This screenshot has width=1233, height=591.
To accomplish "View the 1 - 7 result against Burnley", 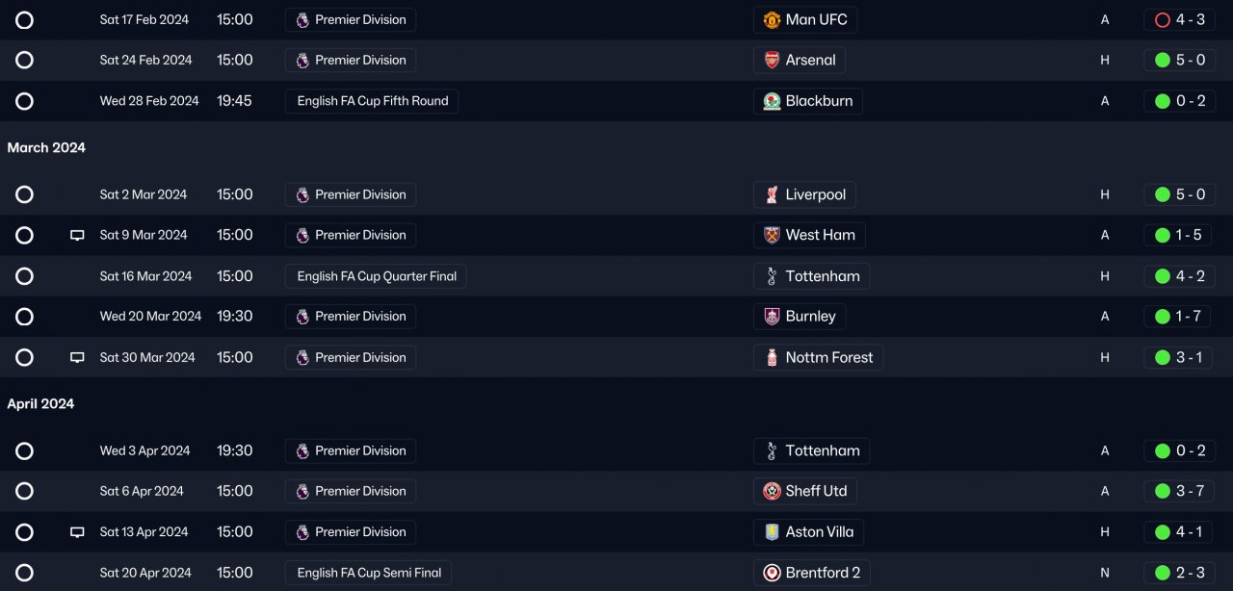I will pyautogui.click(x=1179, y=317).
